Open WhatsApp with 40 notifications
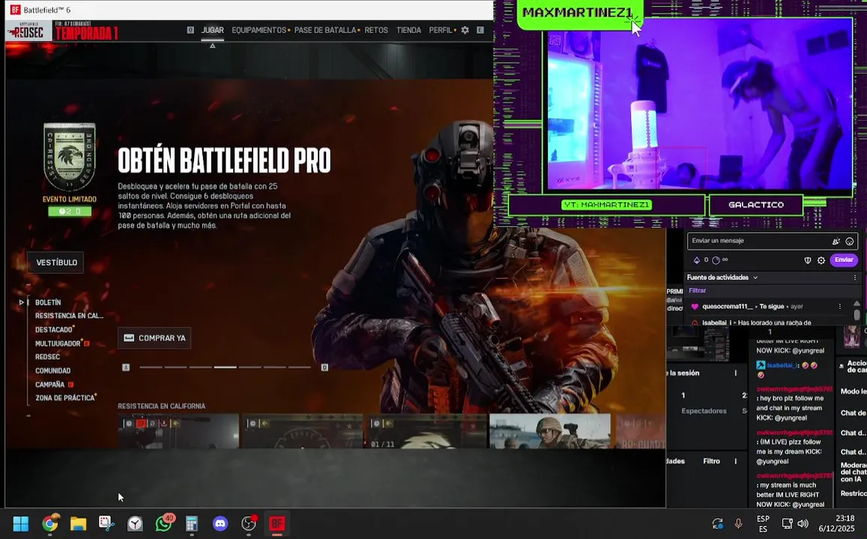This screenshot has height=539, width=867. pos(164,523)
